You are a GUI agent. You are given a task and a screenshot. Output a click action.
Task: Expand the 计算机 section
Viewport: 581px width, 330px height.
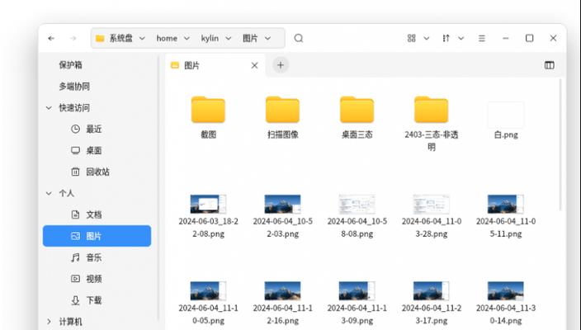[49, 322]
